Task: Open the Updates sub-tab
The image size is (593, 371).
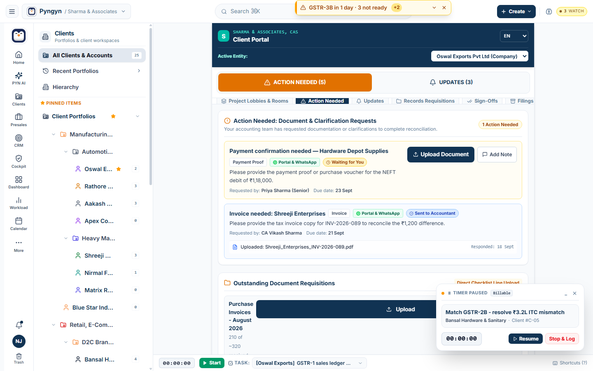Action: (x=370, y=101)
